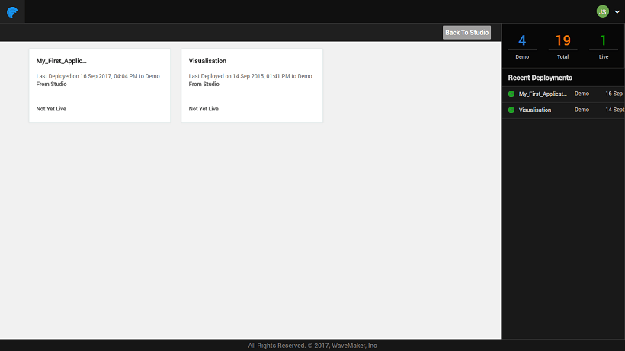Click Last Deployed text on Visualisation card

point(250,76)
